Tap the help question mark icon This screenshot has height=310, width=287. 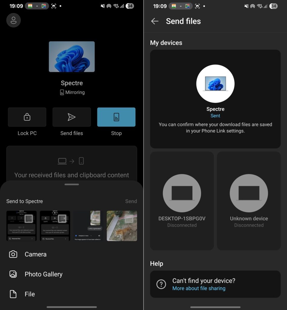tap(161, 284)
